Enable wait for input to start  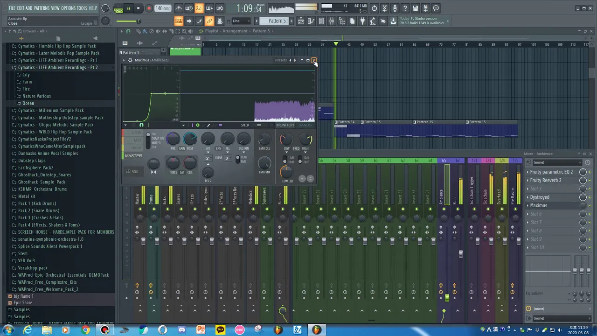[189, 8]
